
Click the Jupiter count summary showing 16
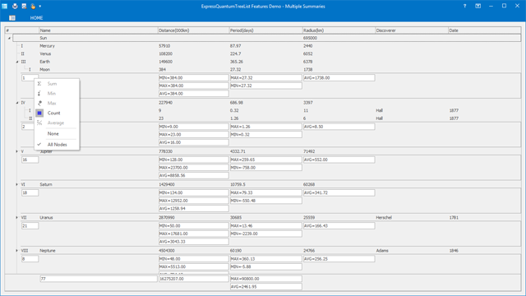click(30, 160)
